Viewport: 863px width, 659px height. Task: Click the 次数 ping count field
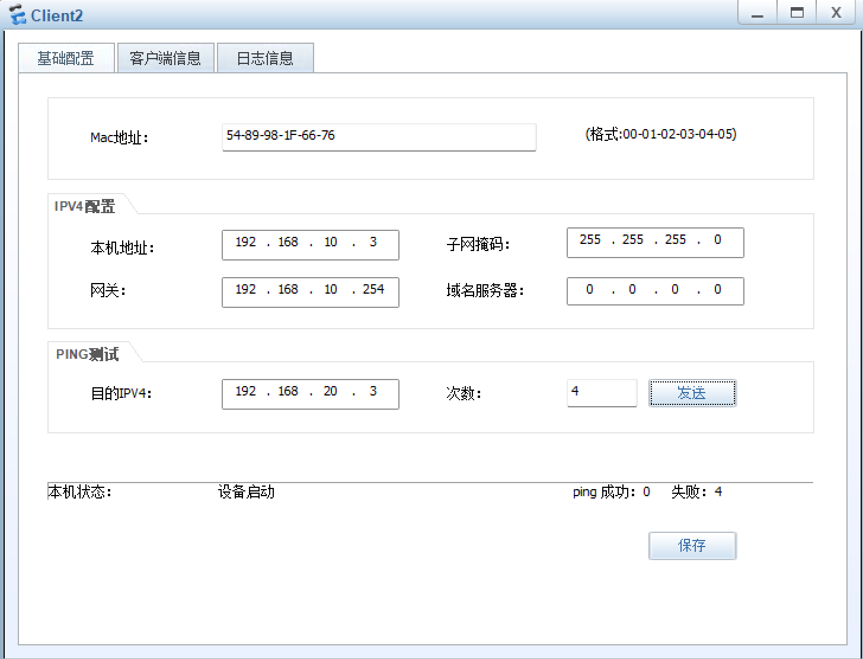(601, 393)
